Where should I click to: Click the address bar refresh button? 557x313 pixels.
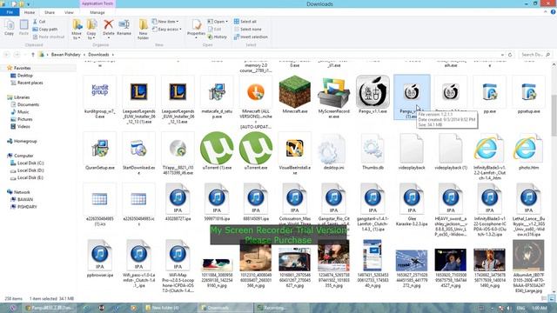click(x=510, y=55)
